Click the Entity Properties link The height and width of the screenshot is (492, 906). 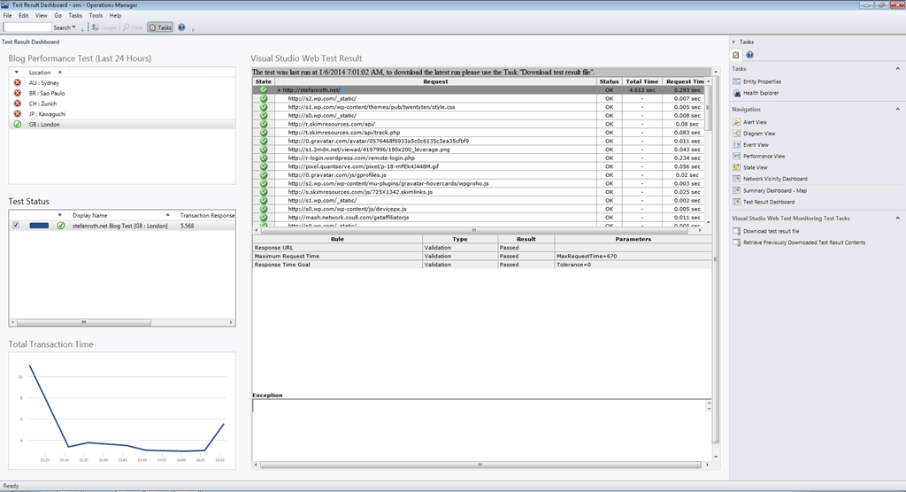click(x=762, y=81)
